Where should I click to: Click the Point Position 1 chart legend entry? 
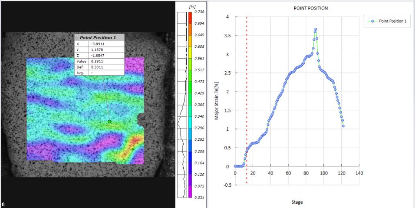pyautogui.click(x=388, y=20)
